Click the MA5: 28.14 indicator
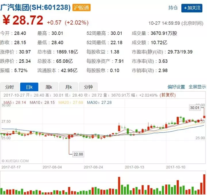Image resolution: width=207 pixels, height=195 pixels. [x=15, y=102]
